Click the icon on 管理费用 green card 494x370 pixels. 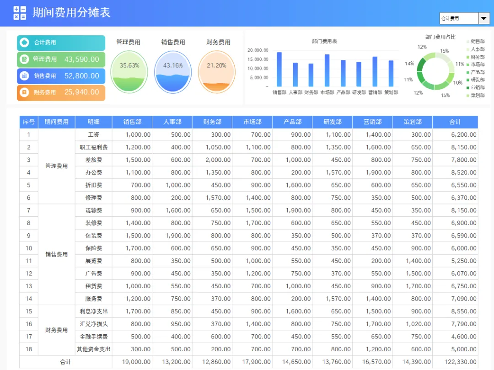tap(24, 59)
